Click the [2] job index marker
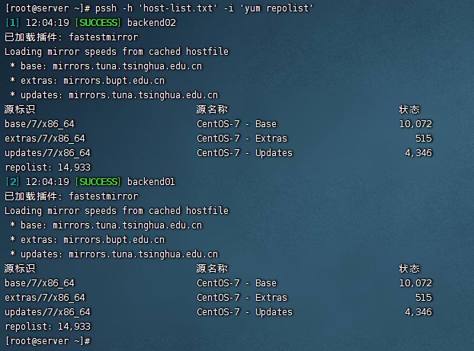The image size is (474, 351). (x=12, y=182)
